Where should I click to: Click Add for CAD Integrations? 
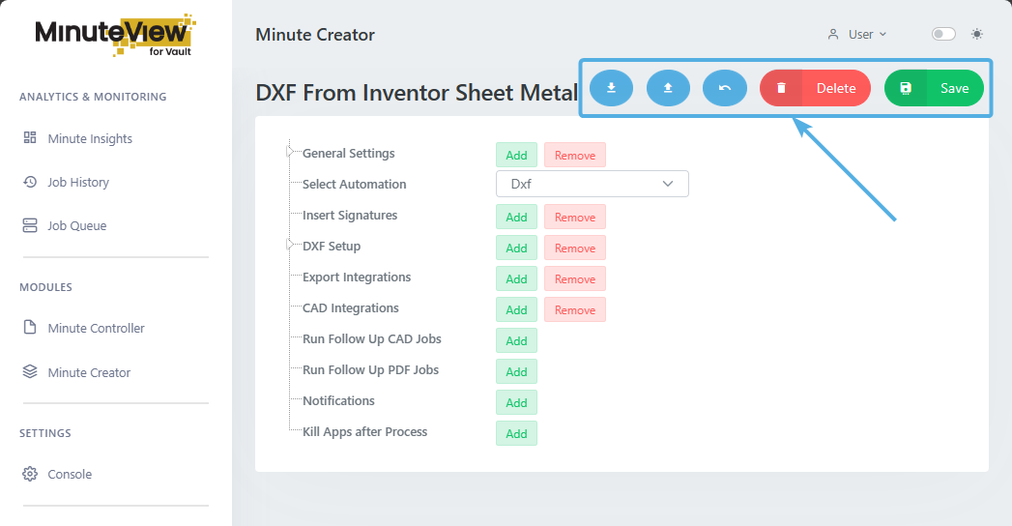516,309
